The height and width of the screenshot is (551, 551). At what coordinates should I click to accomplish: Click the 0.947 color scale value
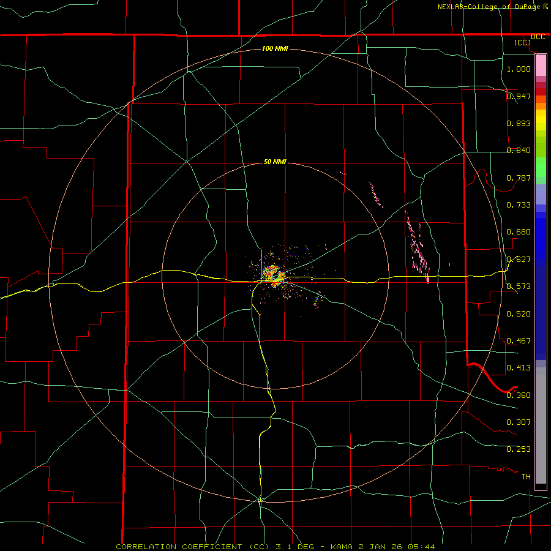point(519,96)
